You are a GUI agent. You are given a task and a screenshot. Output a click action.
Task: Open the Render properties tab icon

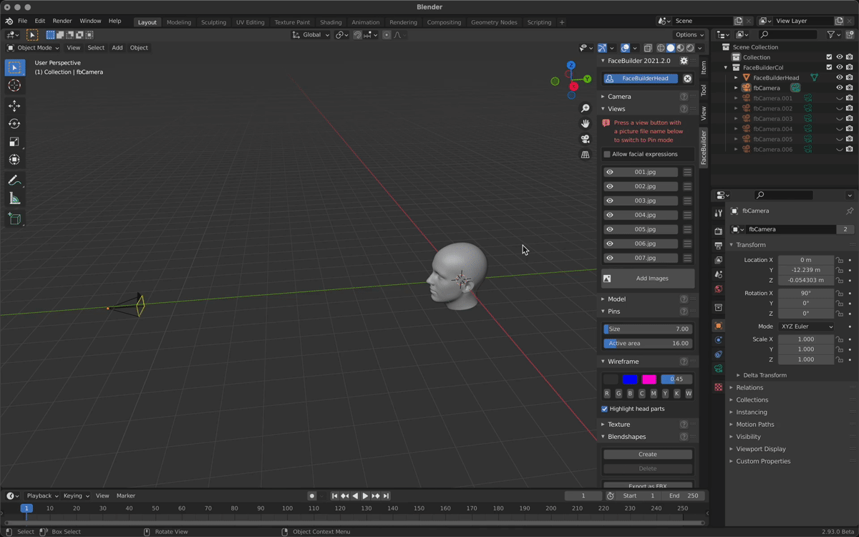click(x=719, y=231)
